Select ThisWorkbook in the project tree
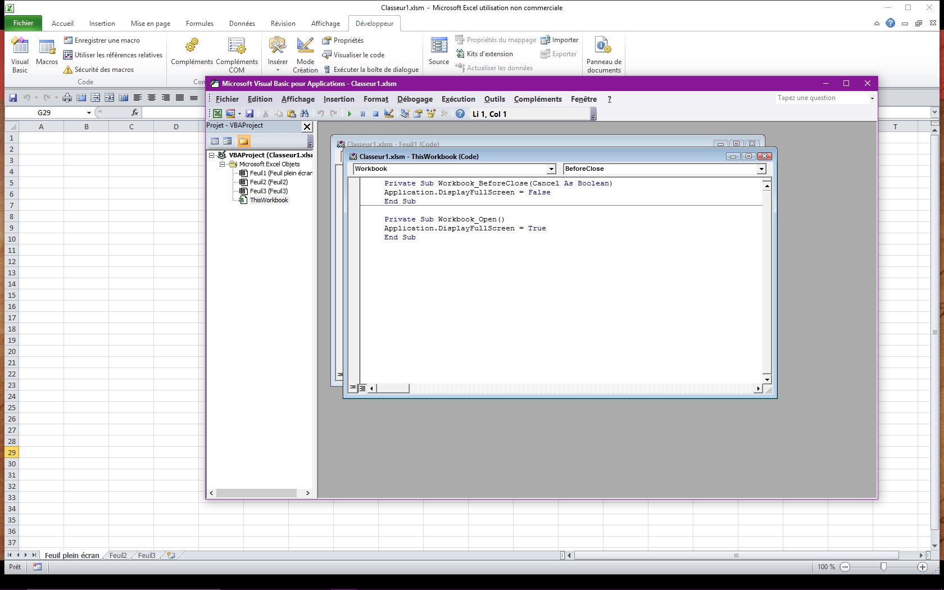This screenshot has width=944, height=590. coord(264,200)
